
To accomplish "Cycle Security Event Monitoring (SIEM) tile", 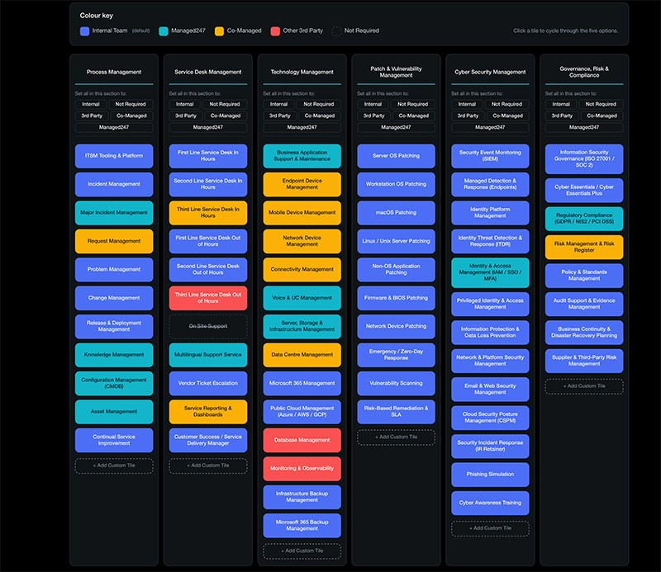I will (x=490, y=156).
